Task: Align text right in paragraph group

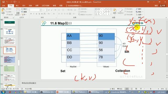Action: 65,14
